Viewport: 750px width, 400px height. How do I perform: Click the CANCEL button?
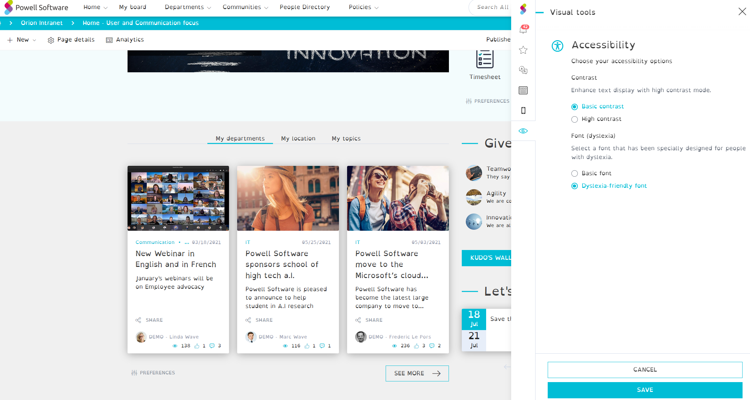point(645,370)
